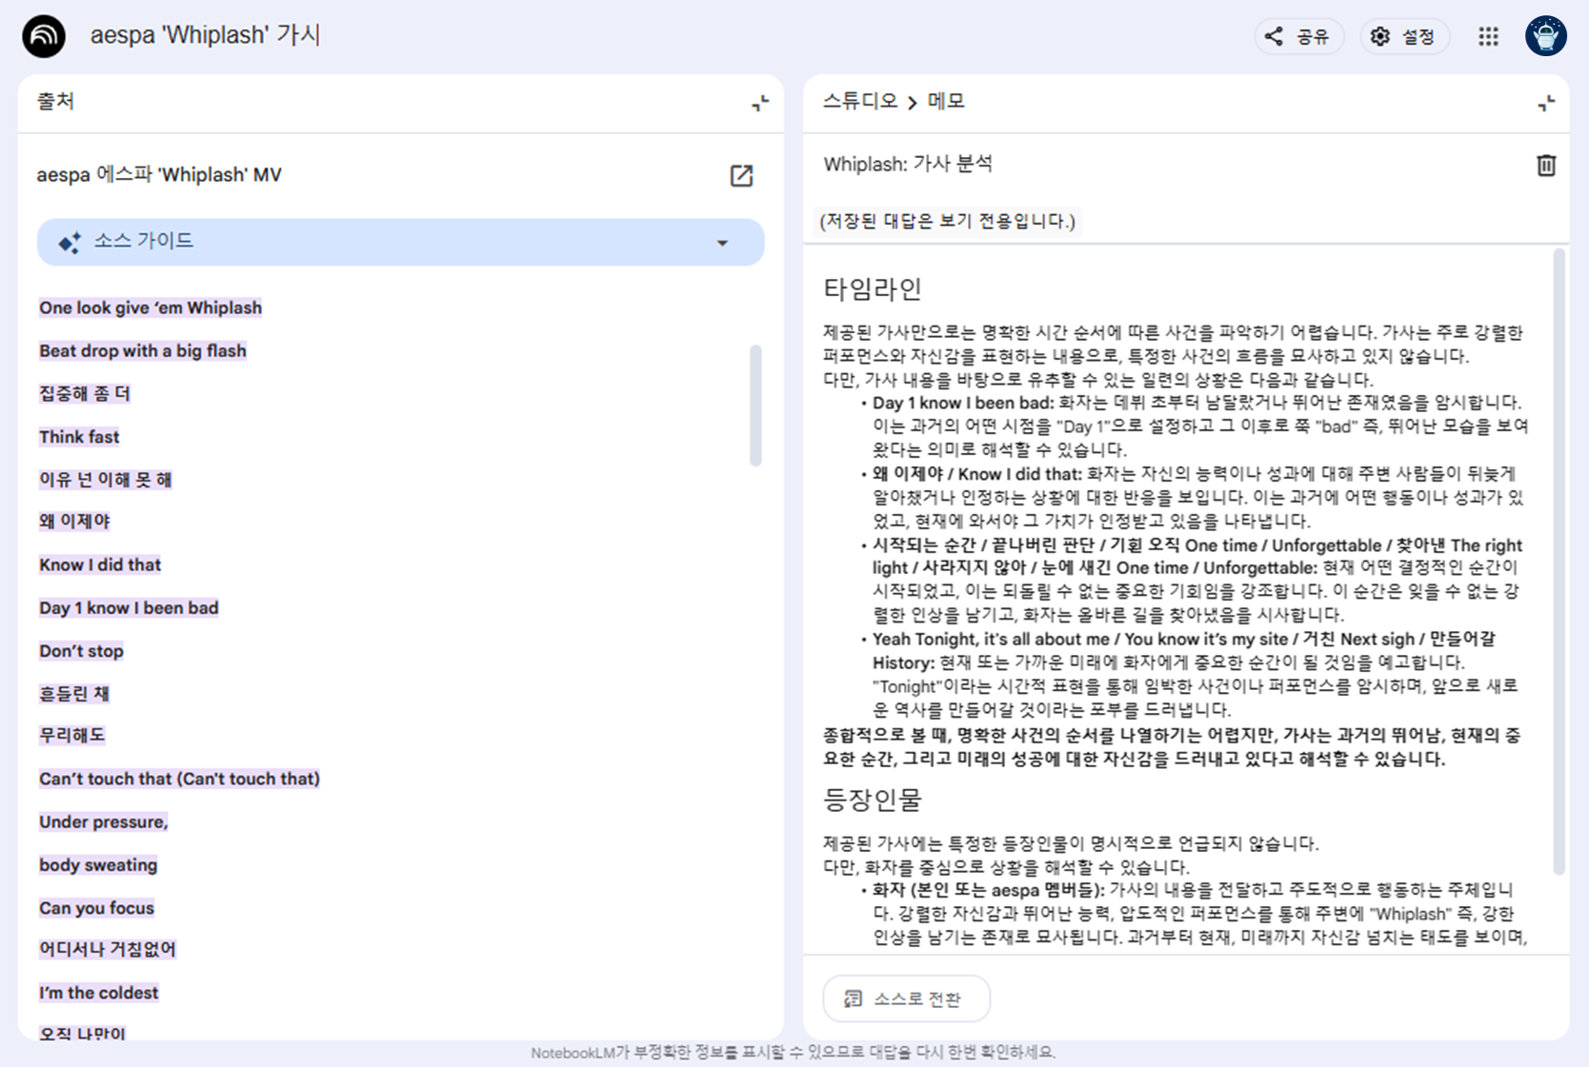Select the read-only note notice text
Image resolution: width=1589 pixels, height=1067 pixels.
pos(949,222)
